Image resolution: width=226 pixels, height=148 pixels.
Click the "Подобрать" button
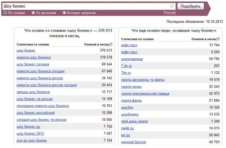click(191, 6)
